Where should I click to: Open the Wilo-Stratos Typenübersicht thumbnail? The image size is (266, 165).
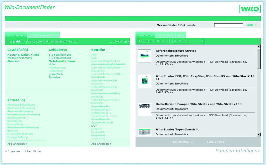[x=144, y=132]
